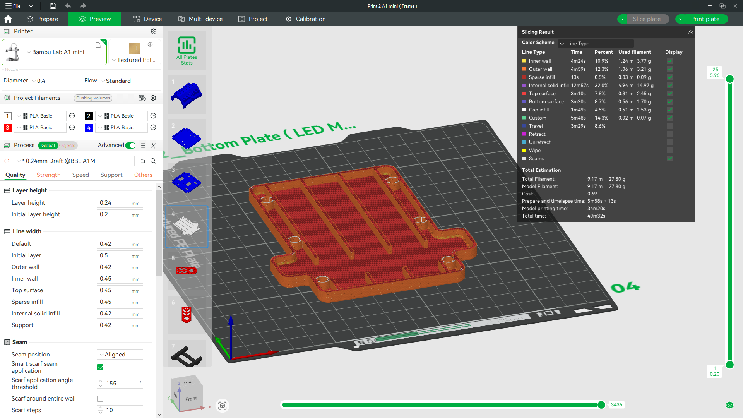
Task: Toggle Seams display checkbox
Action: pyautogui.click(x=670, y=159)
